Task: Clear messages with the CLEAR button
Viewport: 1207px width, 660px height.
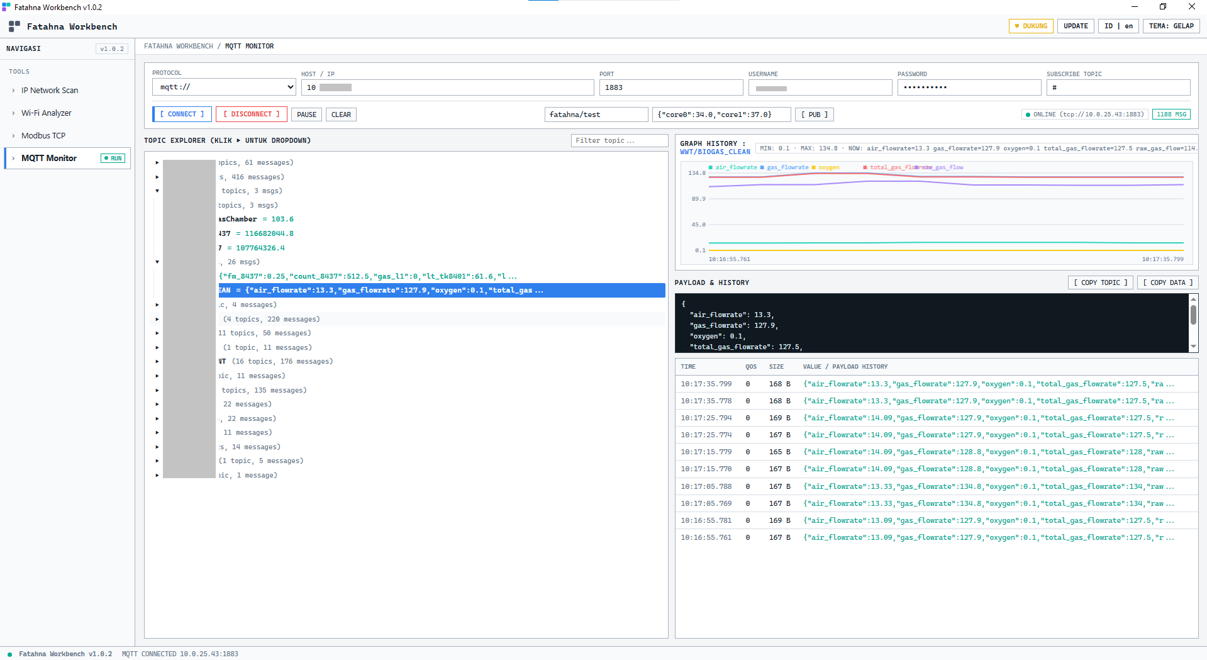Action: pos(341,115)
